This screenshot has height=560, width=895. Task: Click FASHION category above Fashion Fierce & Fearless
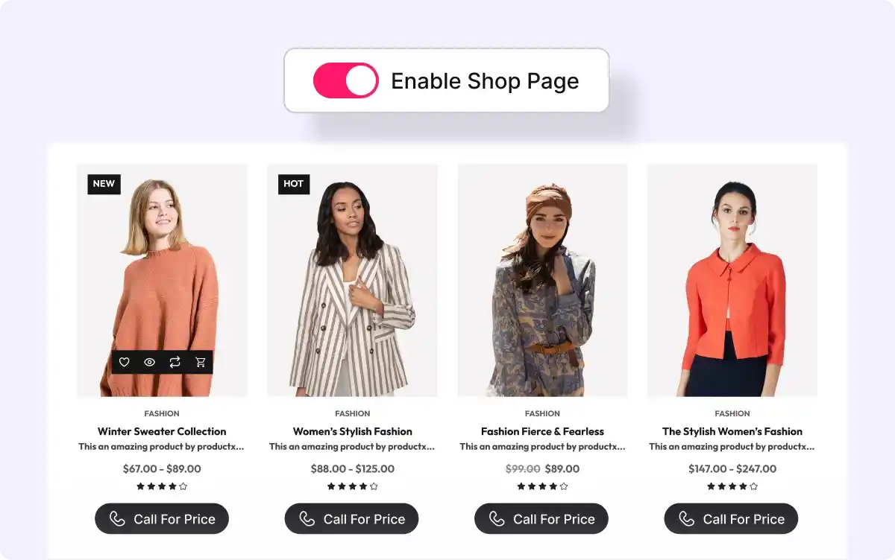pyautogui.click(x=542, y=413)
